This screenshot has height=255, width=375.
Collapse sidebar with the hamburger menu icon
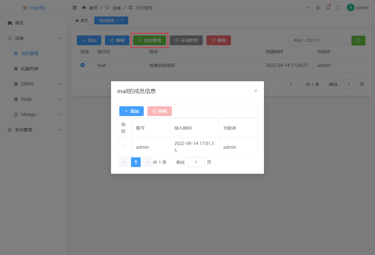pos(75,8)
